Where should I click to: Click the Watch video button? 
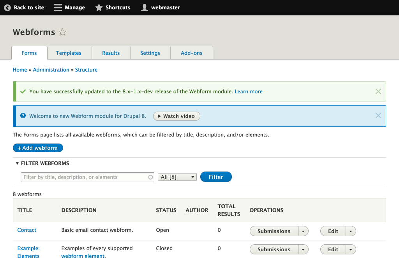tap(177, 116)
